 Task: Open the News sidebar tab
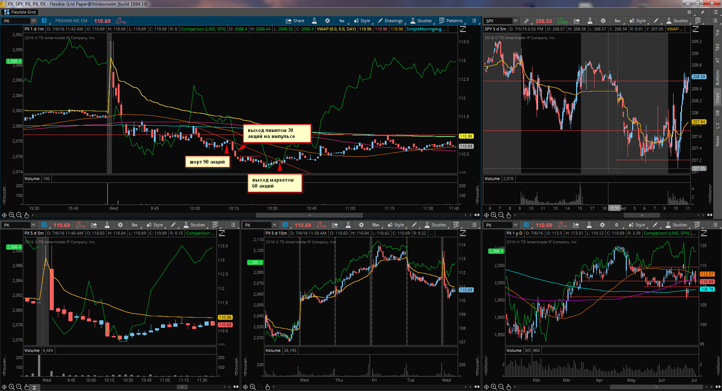[717, 141]
